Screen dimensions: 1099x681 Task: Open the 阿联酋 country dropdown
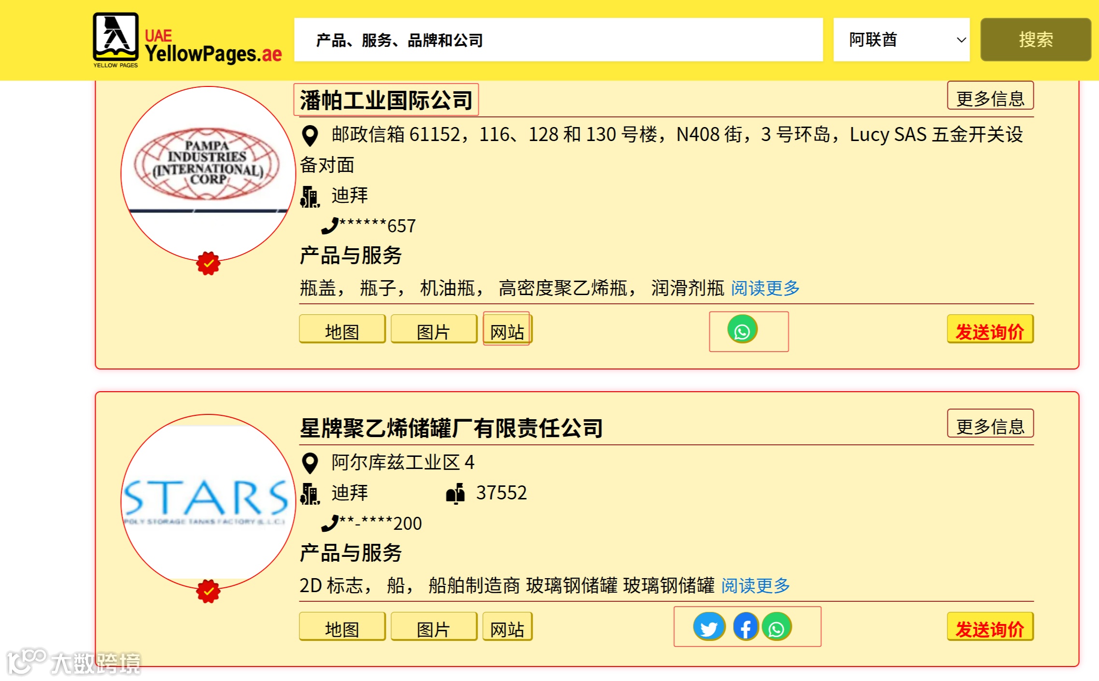(x=901, y=40)
